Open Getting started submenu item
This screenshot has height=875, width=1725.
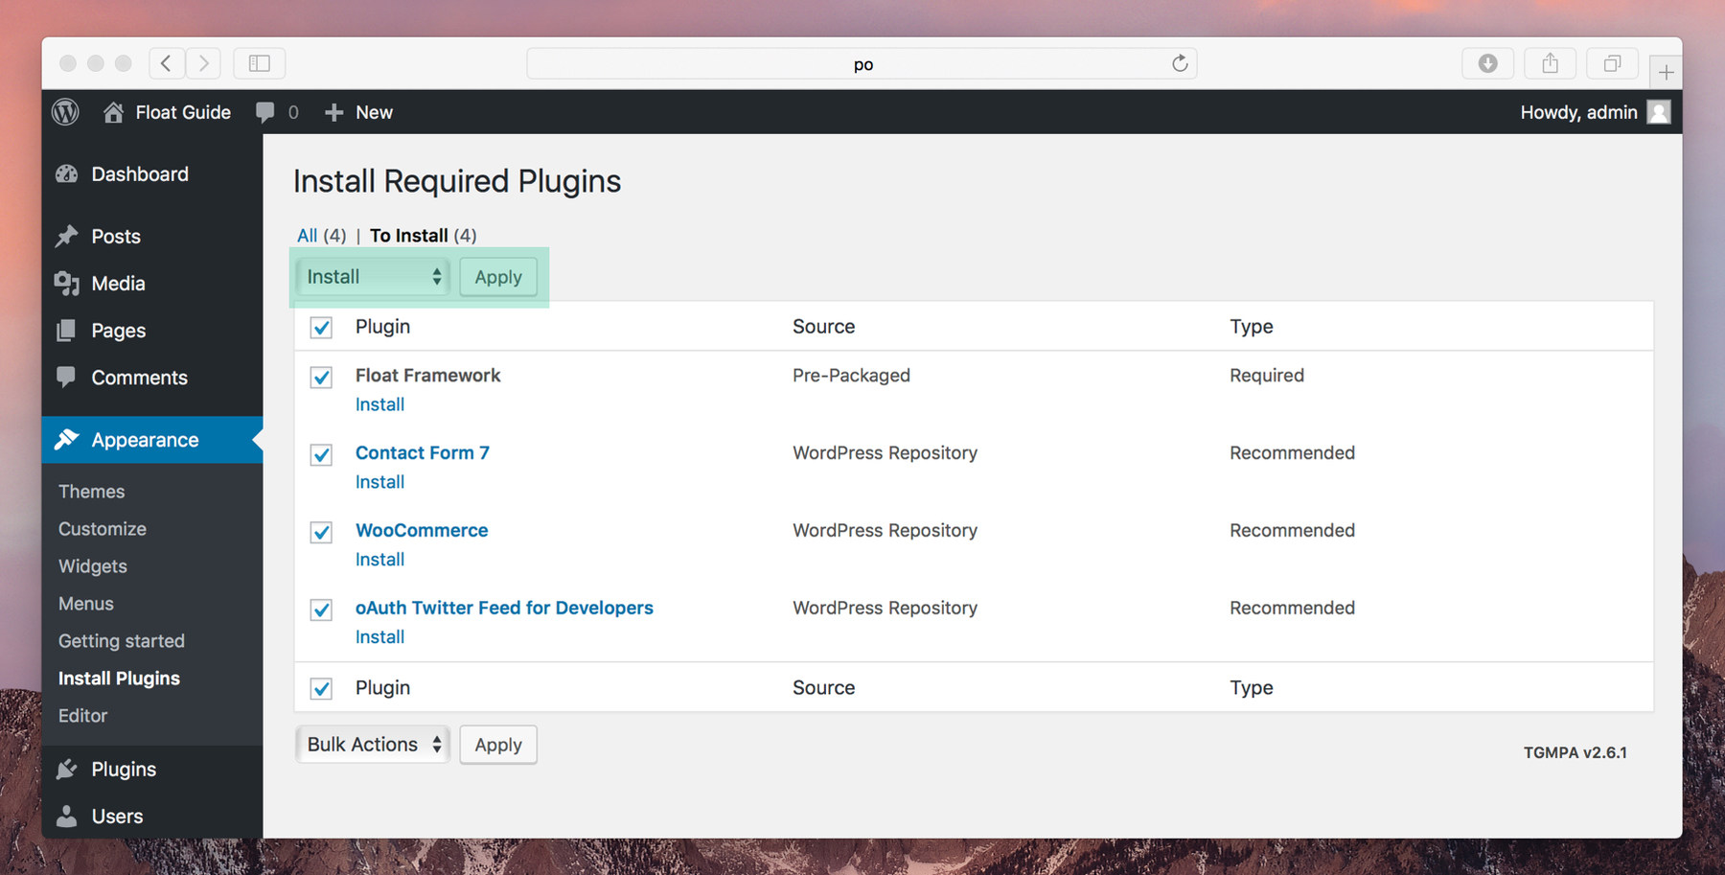coord(122,641)
